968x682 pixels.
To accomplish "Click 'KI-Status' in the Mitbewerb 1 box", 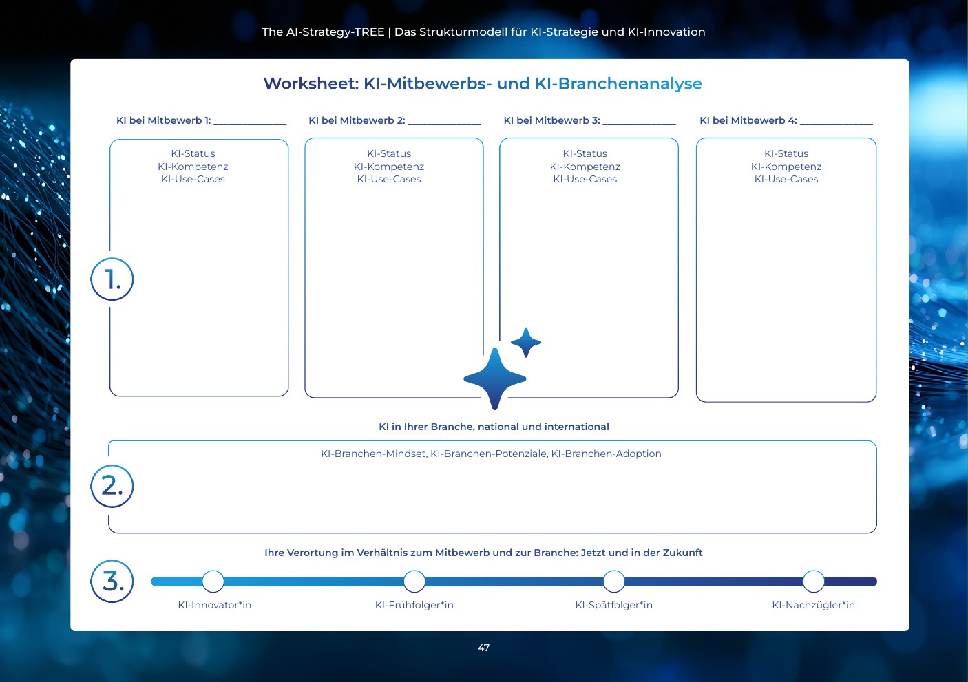I will tap(193, 153).
